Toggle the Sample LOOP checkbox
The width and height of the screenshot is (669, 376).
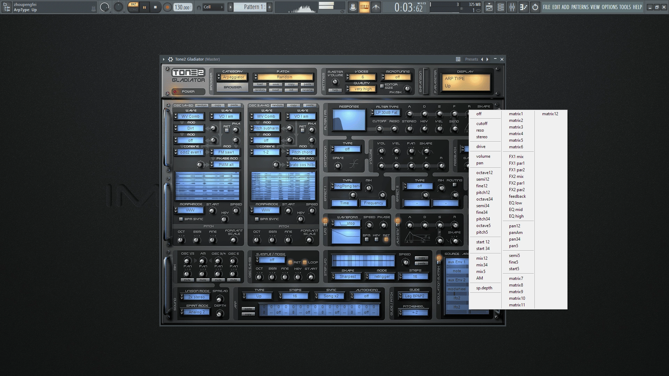(305, 262)
